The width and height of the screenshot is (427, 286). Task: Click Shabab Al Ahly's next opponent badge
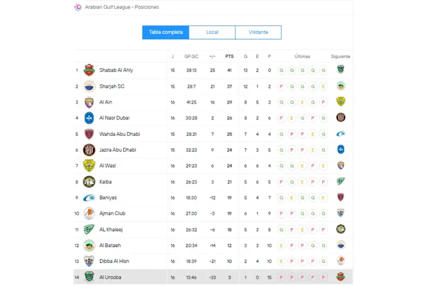pos(341,69)
